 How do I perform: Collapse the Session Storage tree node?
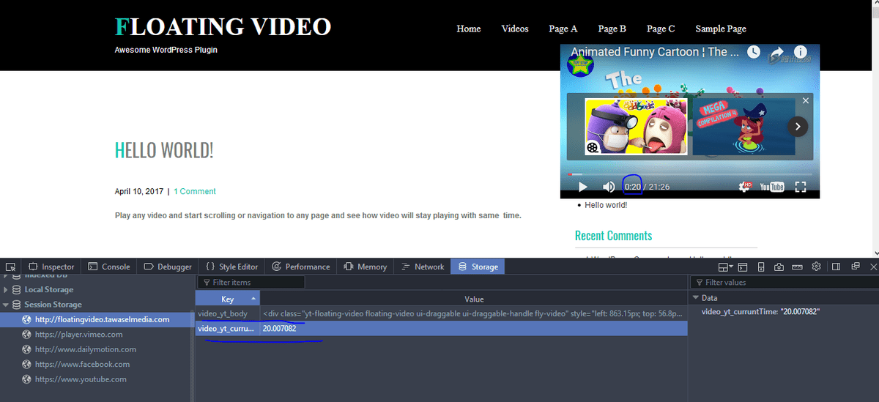(x=7, y=305)
